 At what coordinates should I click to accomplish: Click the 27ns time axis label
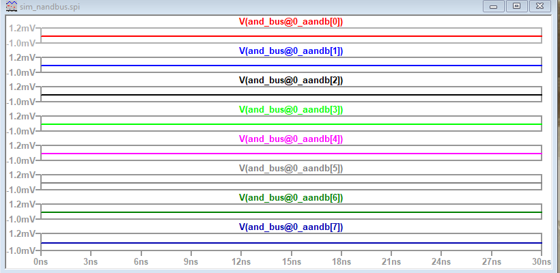492,262
